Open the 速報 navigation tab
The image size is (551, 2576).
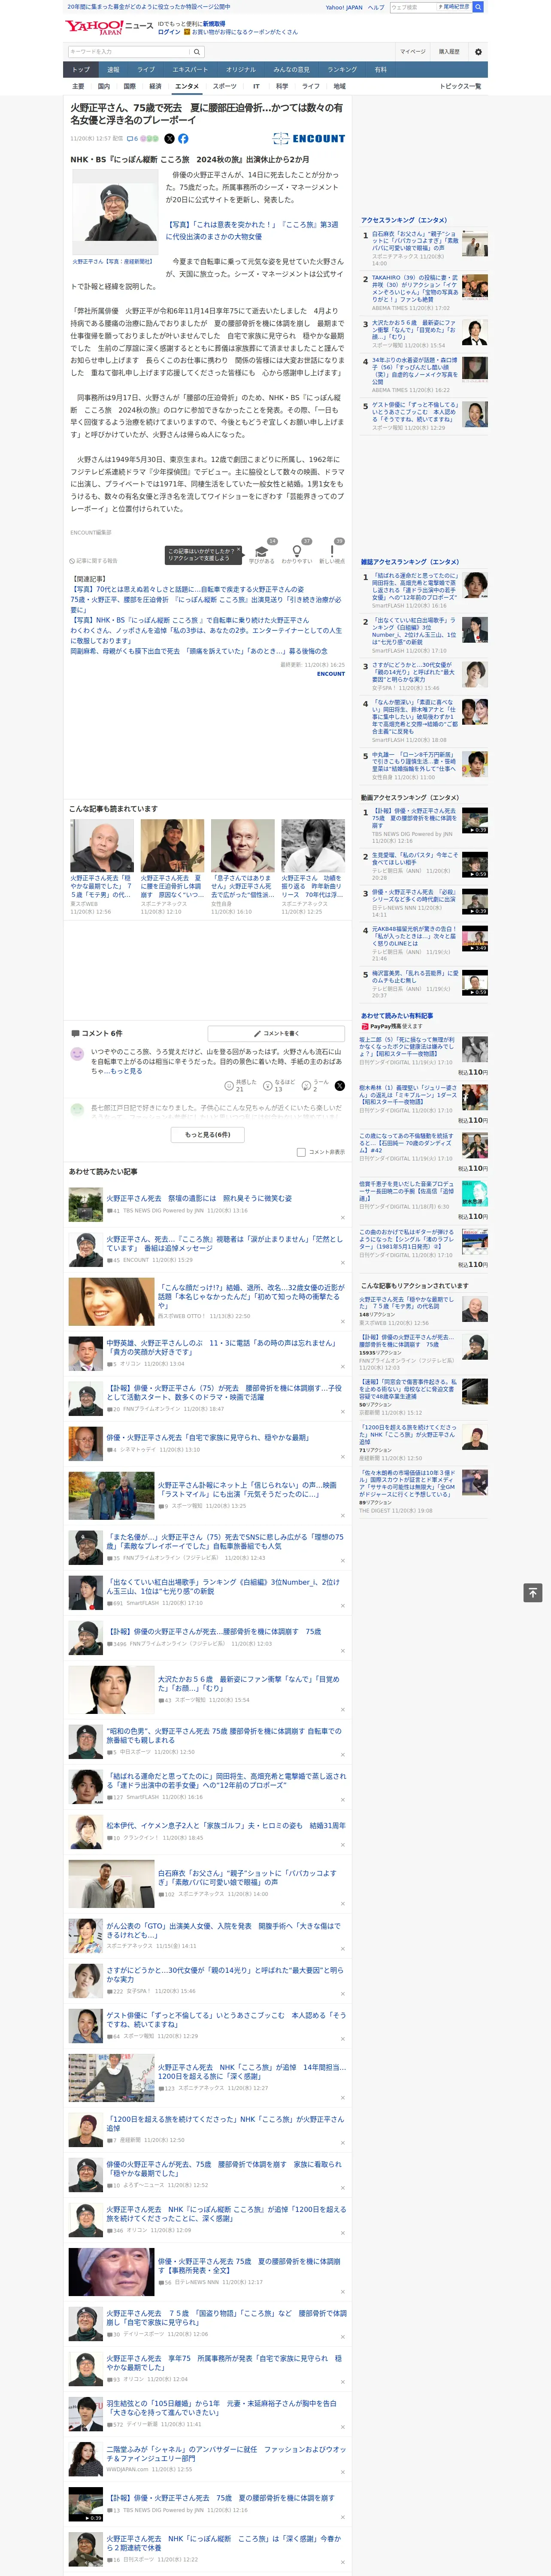coord(113,70)
